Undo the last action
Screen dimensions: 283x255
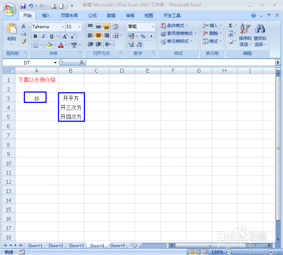31,6
